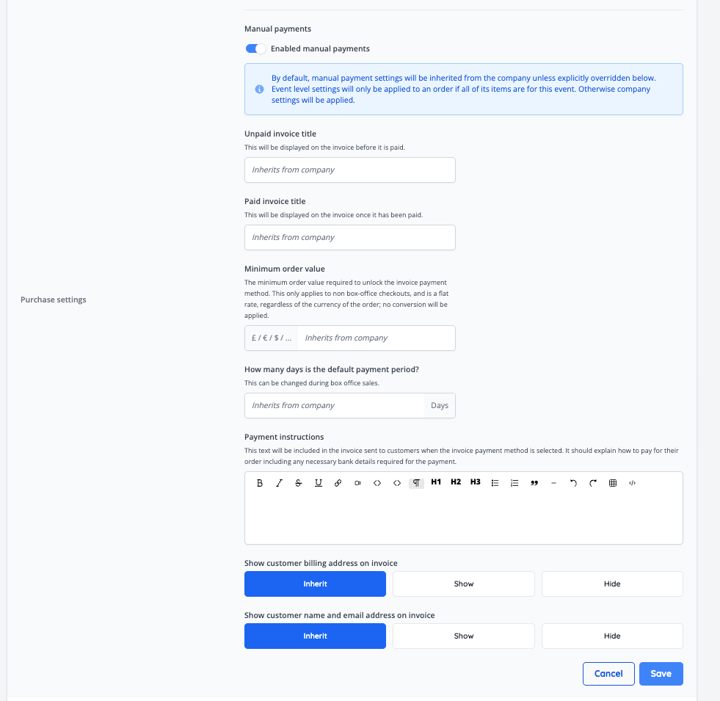Viewport: 720px width, 701px height.
Task: Click the Unpaid invoice title field
Action: pyautogui.click(x=349, y=170)
